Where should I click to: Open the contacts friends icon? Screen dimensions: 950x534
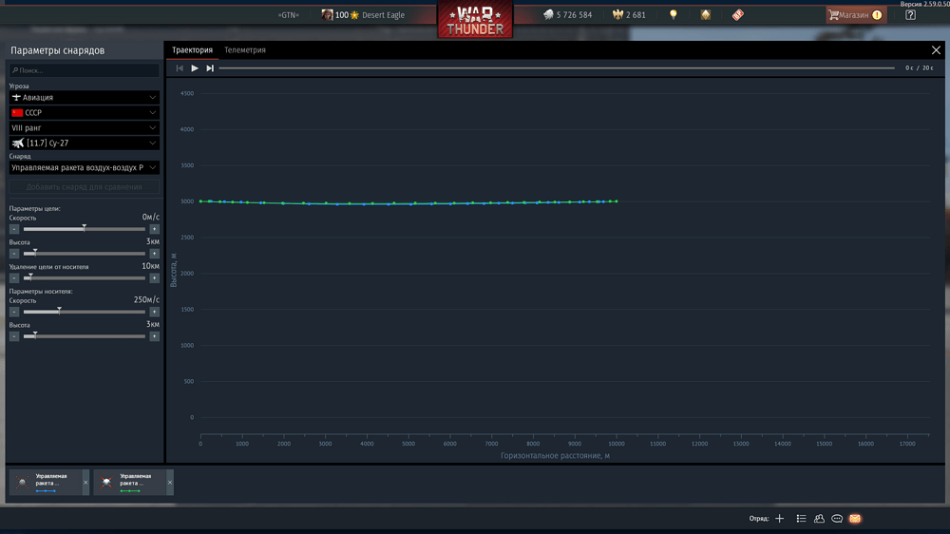point(819,518)
